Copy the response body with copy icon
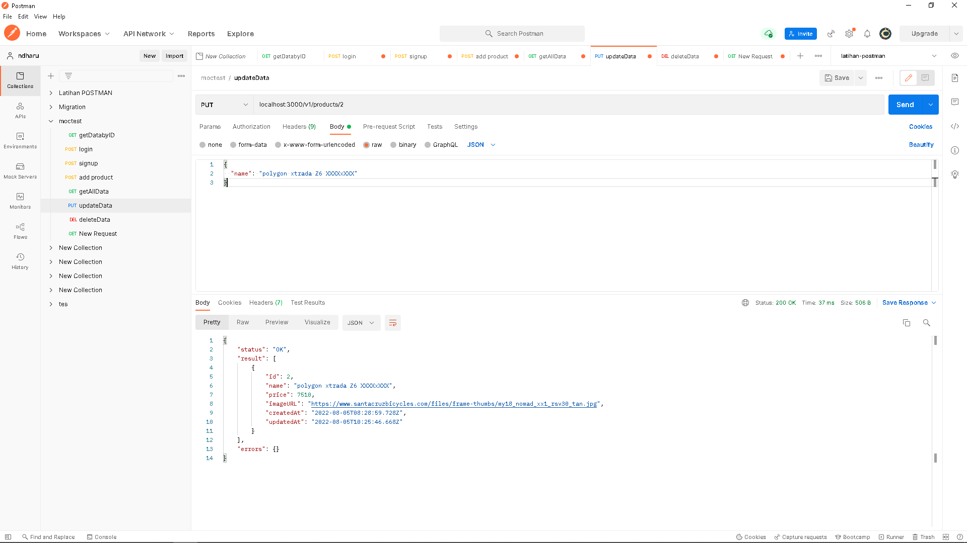 click(x=907, y=323)
